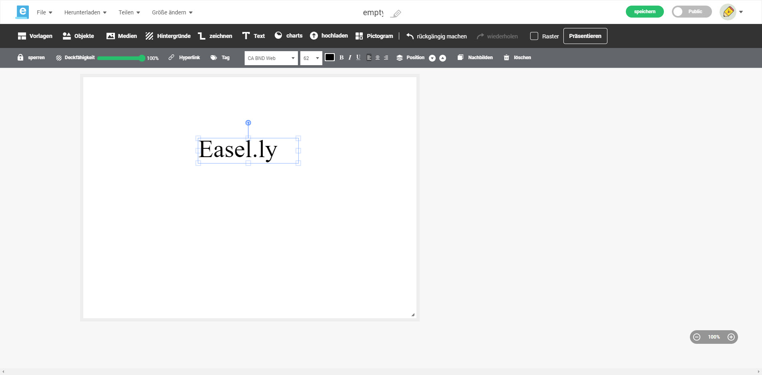The height and width of the screenshot is (375, 762).
Task: Edit the title with pencil icon
Action: 396,14
